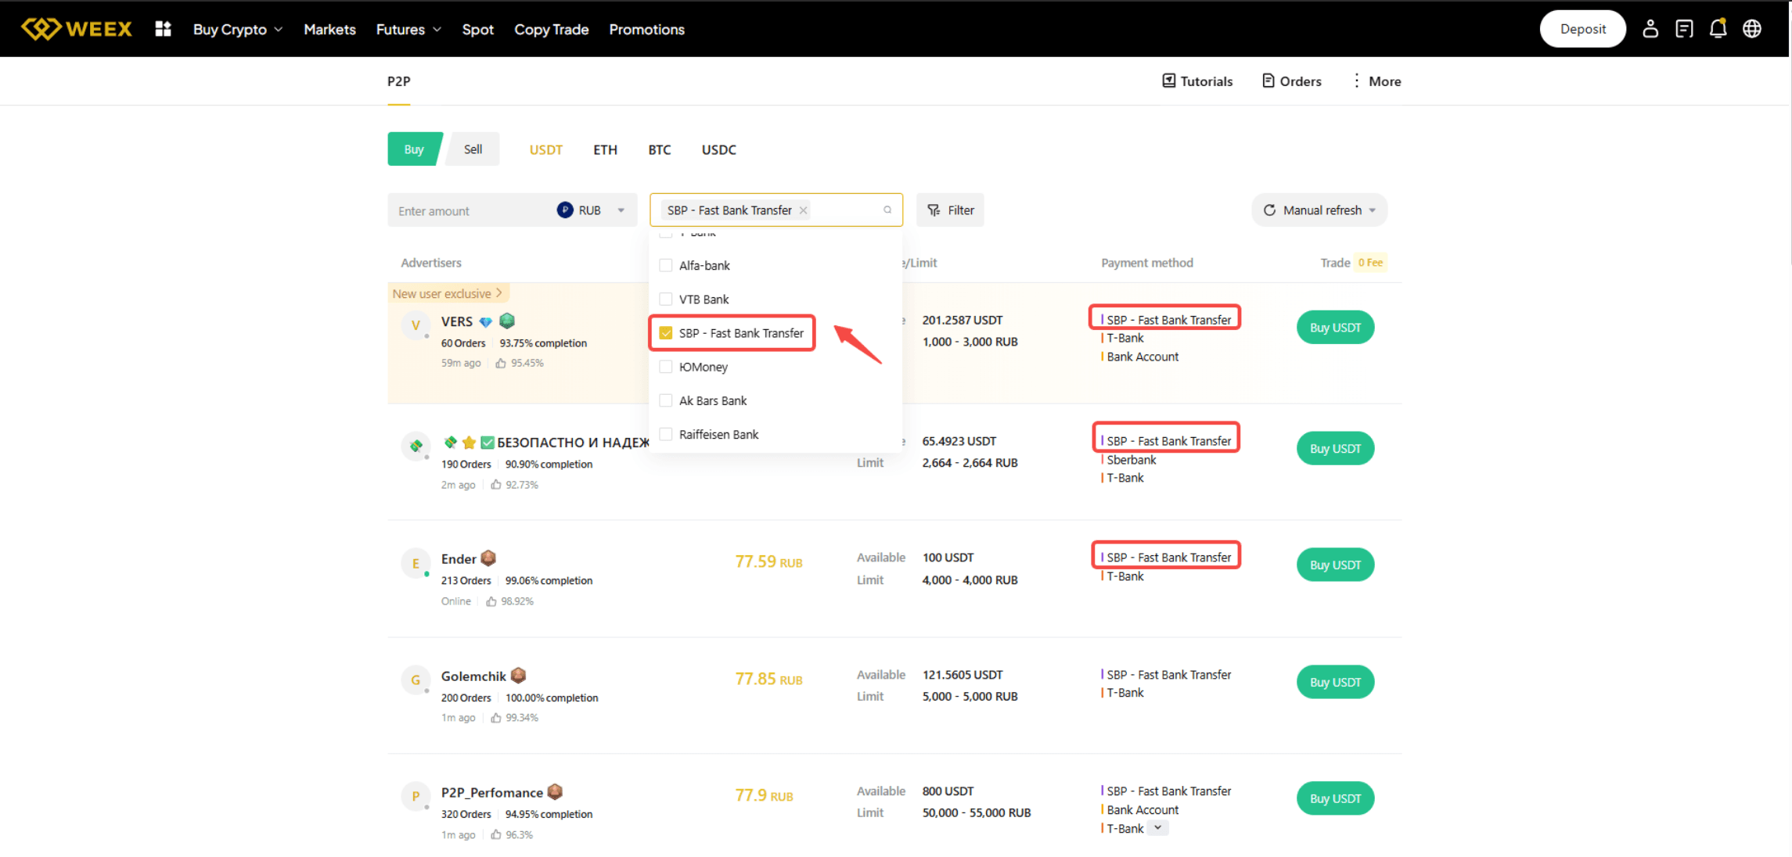This screenshot has height=857, width=1792.
Task: Click Buy USDT for Ender
Action: (x=1335, y=565)
